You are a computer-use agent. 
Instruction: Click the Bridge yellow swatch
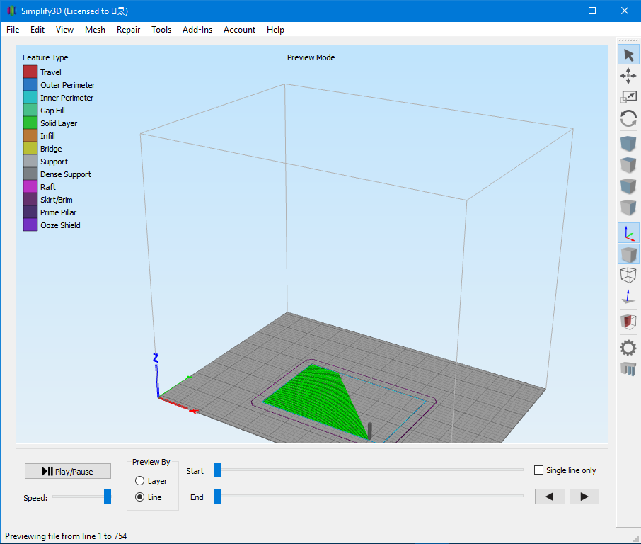[x=30, y=149]
